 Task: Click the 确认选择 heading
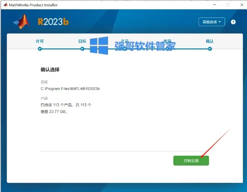tap(50, 70)
